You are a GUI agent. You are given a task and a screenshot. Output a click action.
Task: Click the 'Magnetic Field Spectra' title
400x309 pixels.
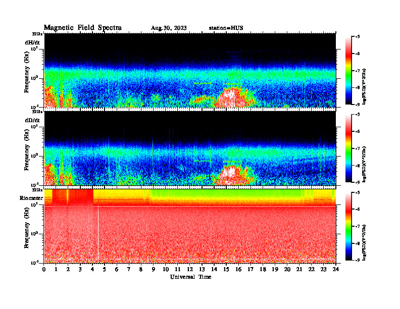pos(83,28)
